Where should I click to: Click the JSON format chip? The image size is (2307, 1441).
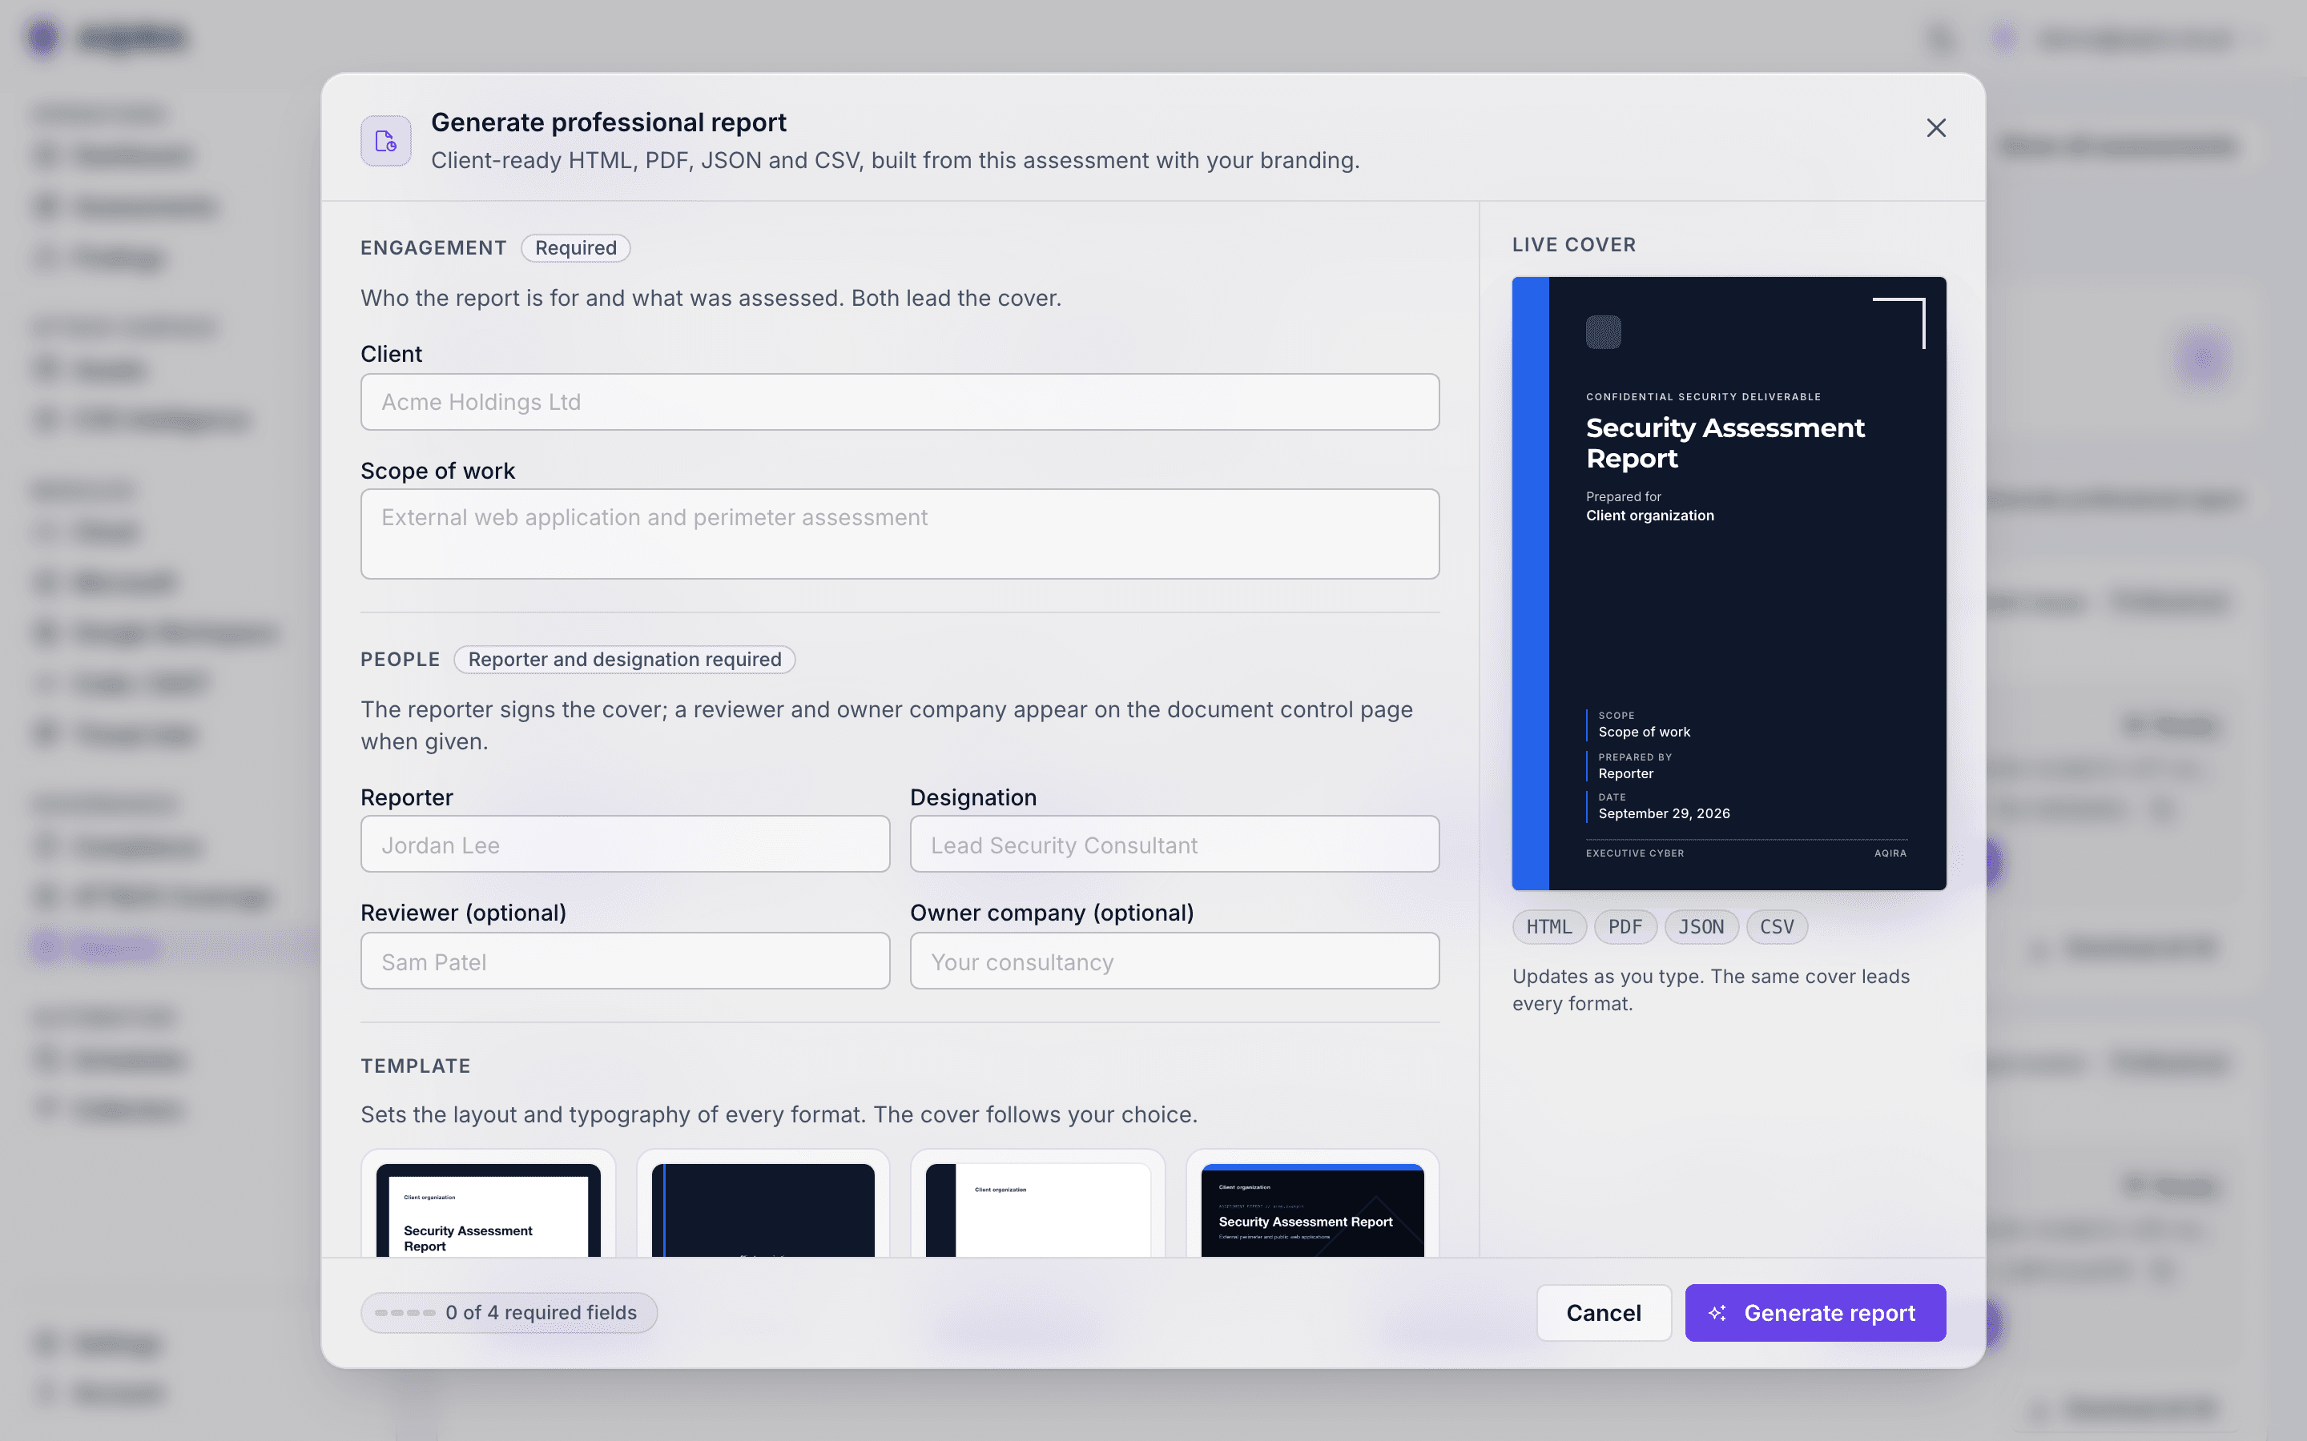click(1701, 926)
